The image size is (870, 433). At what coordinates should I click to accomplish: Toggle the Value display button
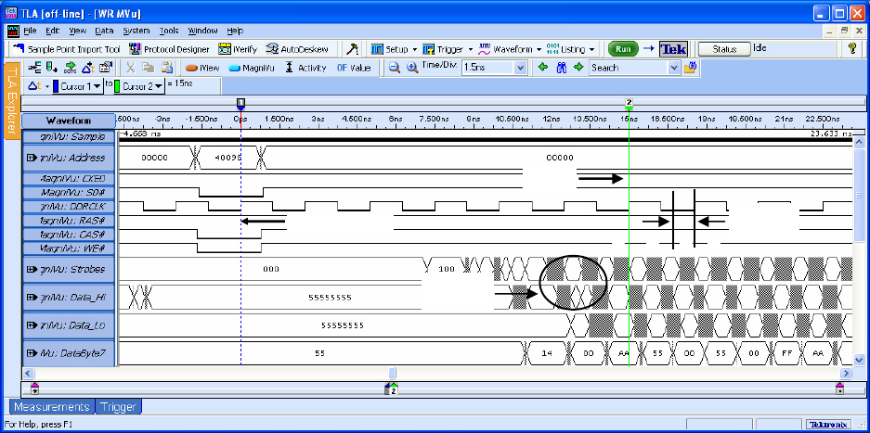point(354,68)
